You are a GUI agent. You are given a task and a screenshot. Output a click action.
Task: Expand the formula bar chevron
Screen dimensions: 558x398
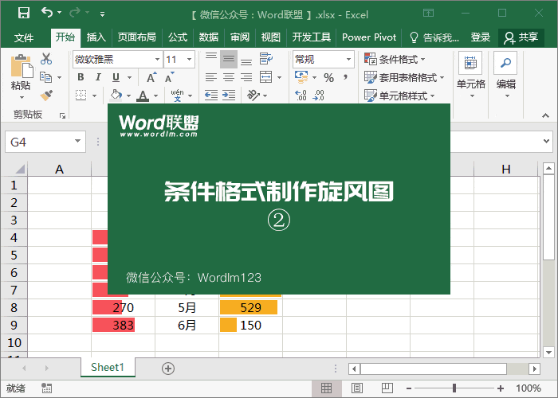[x=546, y=141]
